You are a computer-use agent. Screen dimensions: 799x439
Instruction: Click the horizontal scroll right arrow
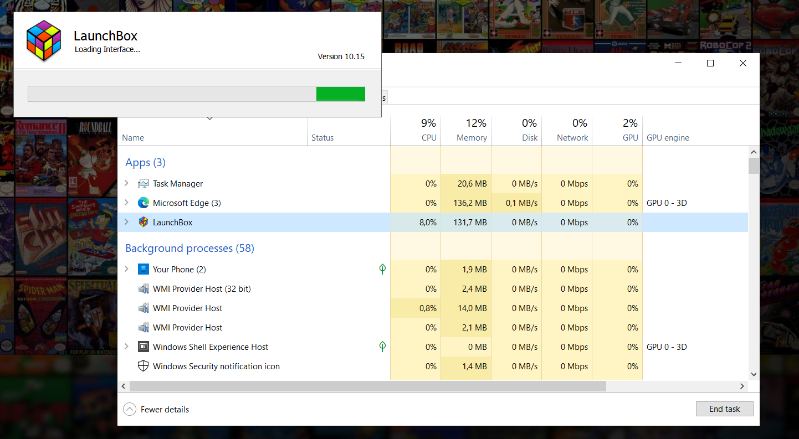[742, 386]
